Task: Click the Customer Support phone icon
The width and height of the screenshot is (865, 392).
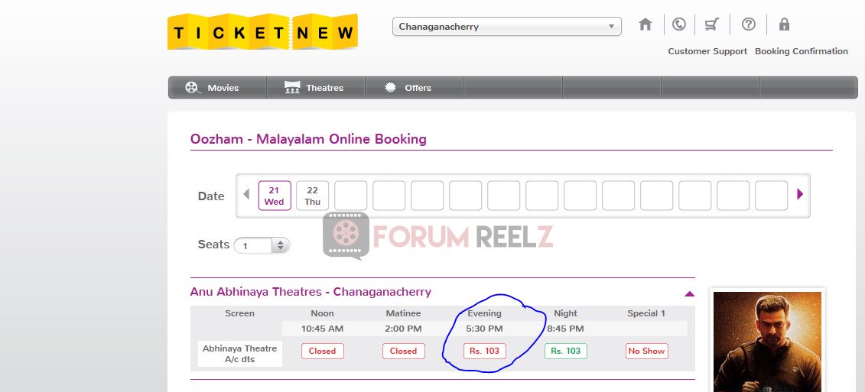Action: click(x=678, y=24)
